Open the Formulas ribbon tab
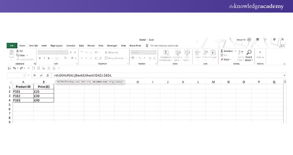Screen dimensions: 293x155 tap(71, 45)
